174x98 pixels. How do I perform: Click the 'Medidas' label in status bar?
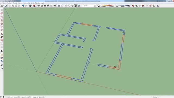(155, 97)
